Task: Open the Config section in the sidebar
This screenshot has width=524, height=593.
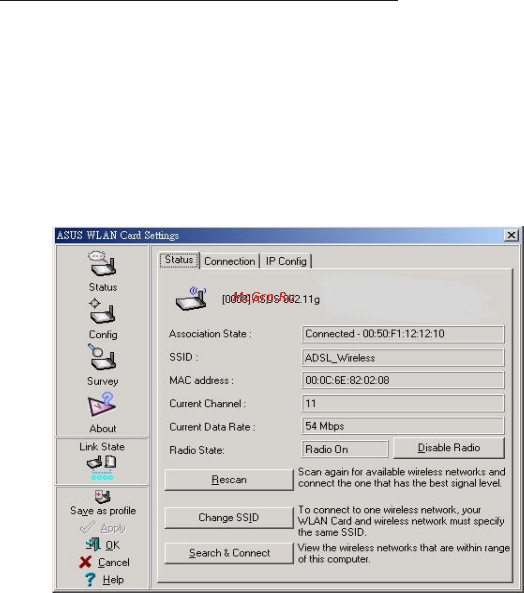Action: (x=102, y=319)
